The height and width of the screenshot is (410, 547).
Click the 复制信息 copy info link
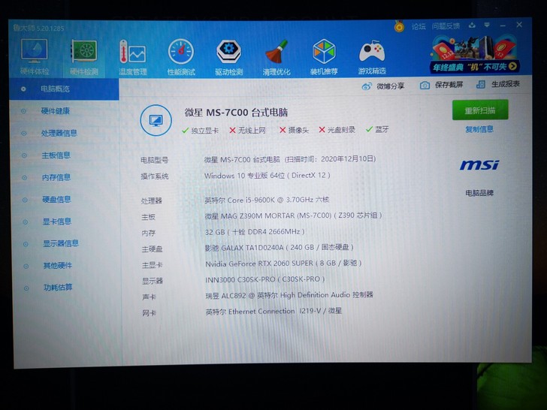(479, 129)
